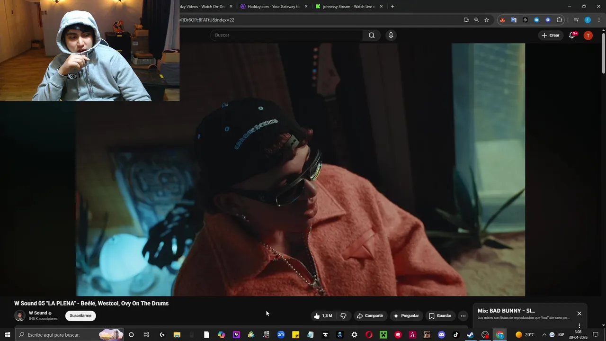This screenshot has width=606, height=341.
Task: Launch TikTok from the taskbar
Action: (456, 335)
